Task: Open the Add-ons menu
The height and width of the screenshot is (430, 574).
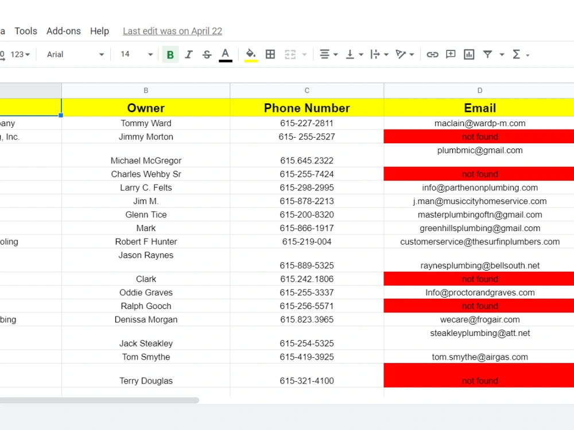Action: pyautogui.click(x=63, y=31)
